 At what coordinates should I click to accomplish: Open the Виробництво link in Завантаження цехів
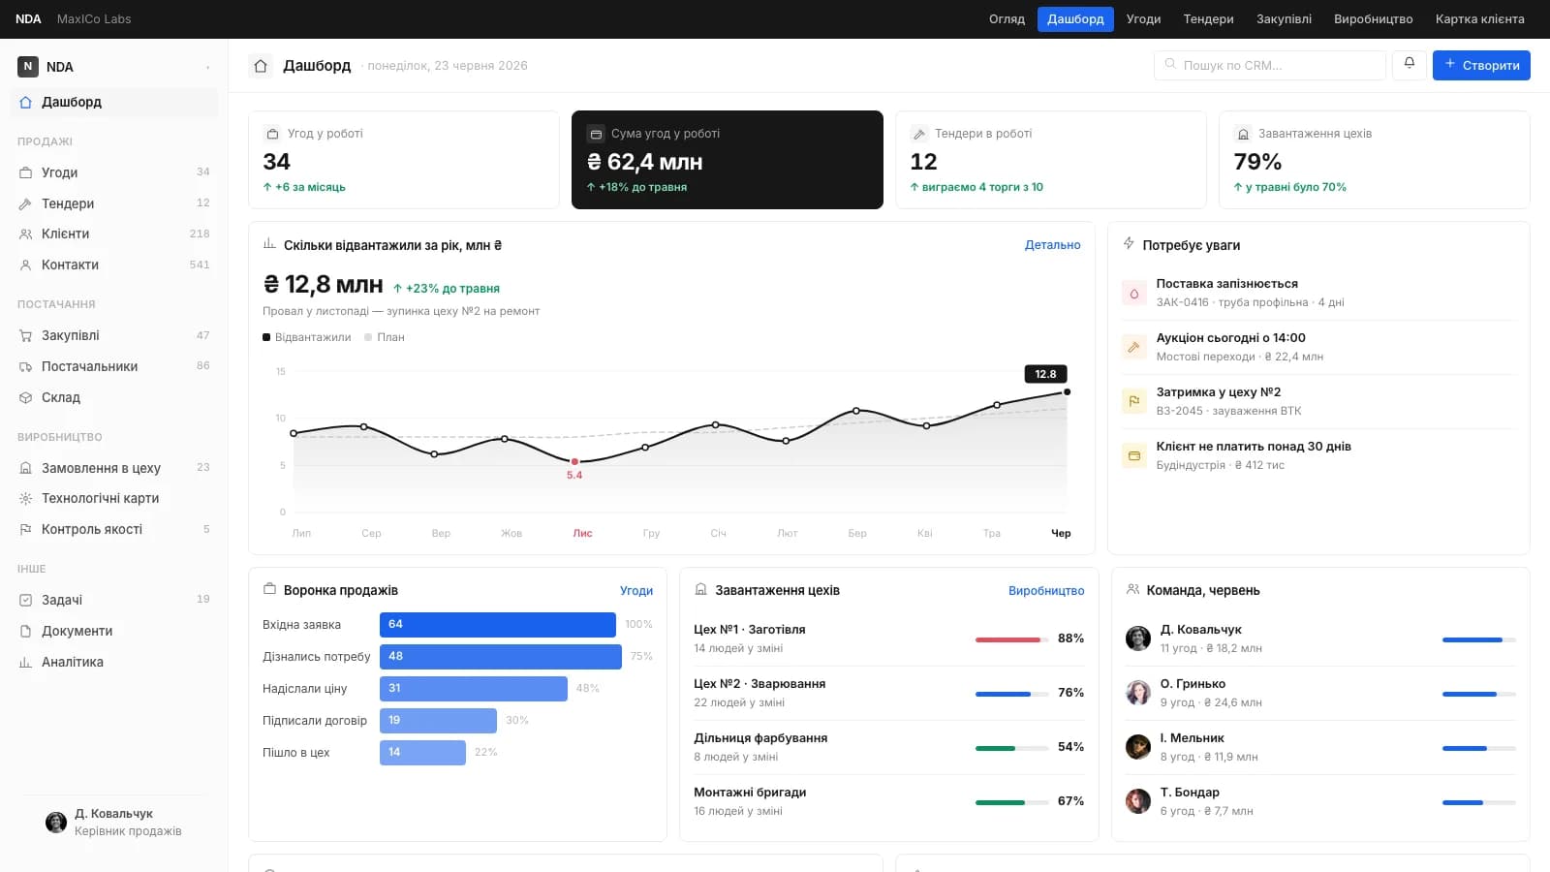coord(1046,590)
